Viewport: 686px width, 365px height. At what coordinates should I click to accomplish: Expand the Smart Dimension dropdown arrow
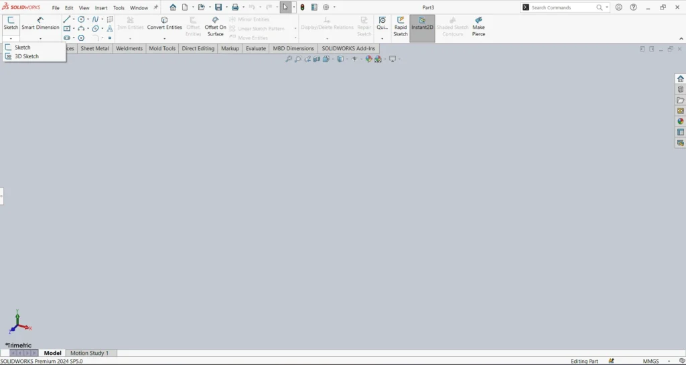(x=40, y=38)
